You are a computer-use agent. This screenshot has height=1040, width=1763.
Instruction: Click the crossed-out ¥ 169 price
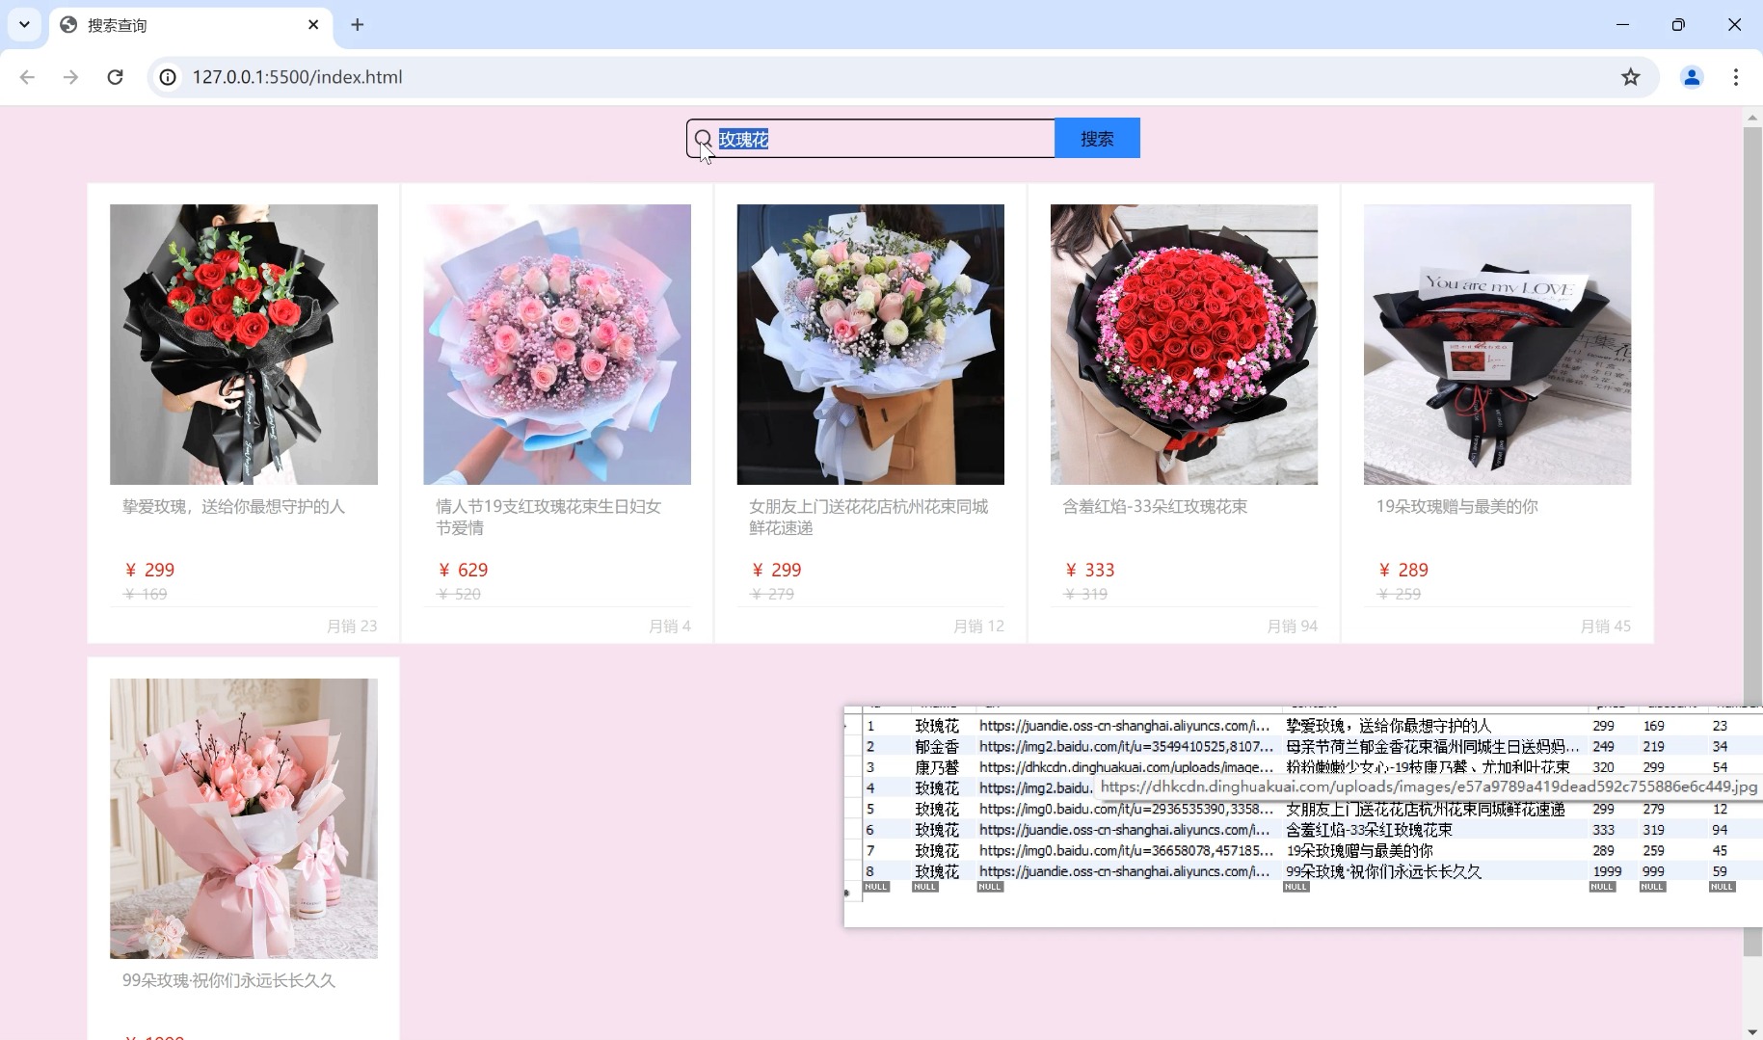(147, 595)
